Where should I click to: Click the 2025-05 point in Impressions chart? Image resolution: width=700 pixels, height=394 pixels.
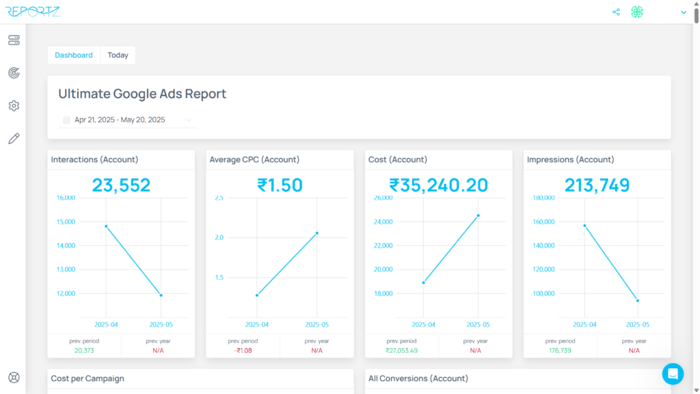[x=638, y=301]
